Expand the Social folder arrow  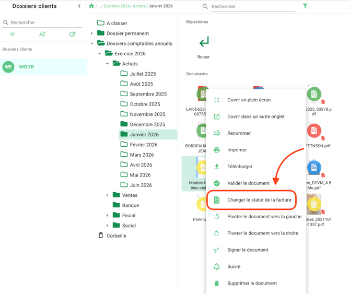point(108,226)
